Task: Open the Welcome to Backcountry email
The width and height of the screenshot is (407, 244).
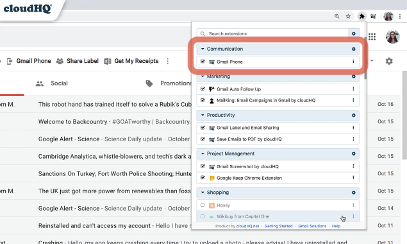Action: click(x=114, y=122)
